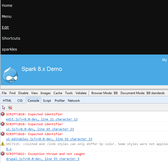Image resolution: width=168 pixels, height=163 pixels.
Task: Open the File menu in developer tools
Action: point(4,93)
